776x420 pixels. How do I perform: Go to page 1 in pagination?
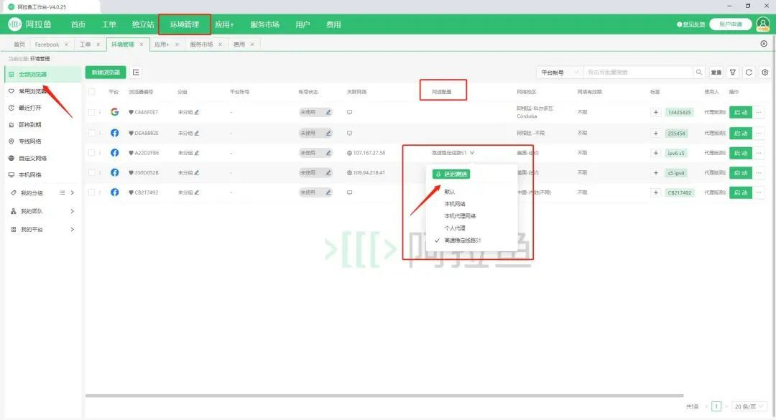tap(716, 406)
